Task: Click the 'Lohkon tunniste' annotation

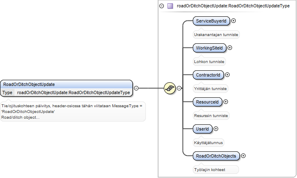Action: 209,62
